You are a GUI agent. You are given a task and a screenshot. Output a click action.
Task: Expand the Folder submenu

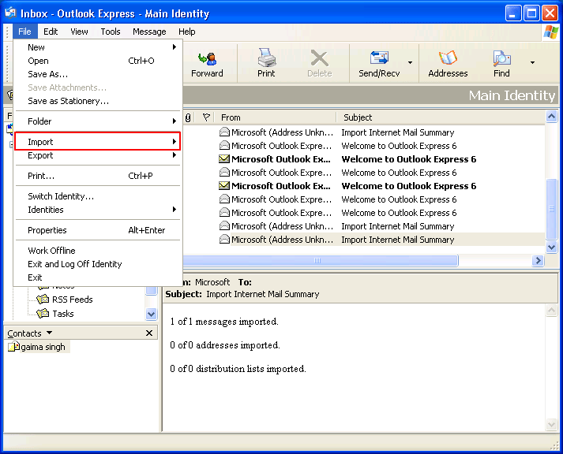[x=97, y=121]
